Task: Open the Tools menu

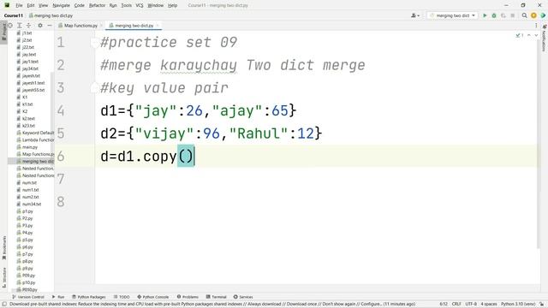Action: (126, 6)
